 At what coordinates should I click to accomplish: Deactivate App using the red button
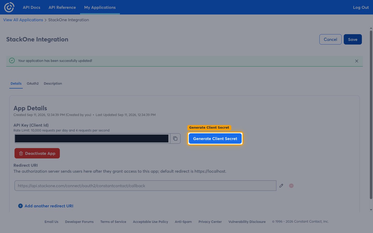[37, 153]
